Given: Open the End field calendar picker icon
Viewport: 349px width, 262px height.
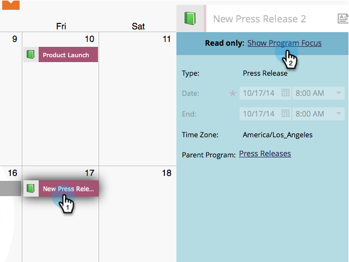Looking at the screenshot, I should coord(285,114).
